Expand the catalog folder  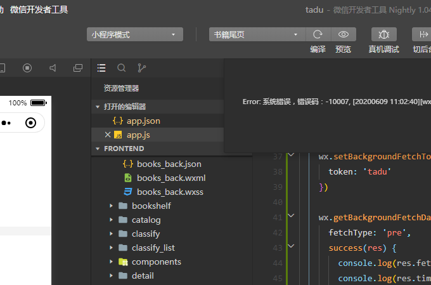click(111, 220)
